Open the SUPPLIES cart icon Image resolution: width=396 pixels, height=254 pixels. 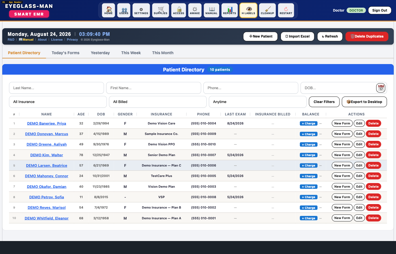point(161,10)
